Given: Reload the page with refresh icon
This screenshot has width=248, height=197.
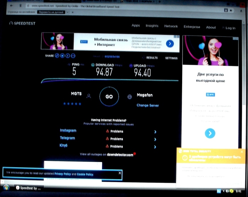Looking at the screenshot, I should click(28, 6).
